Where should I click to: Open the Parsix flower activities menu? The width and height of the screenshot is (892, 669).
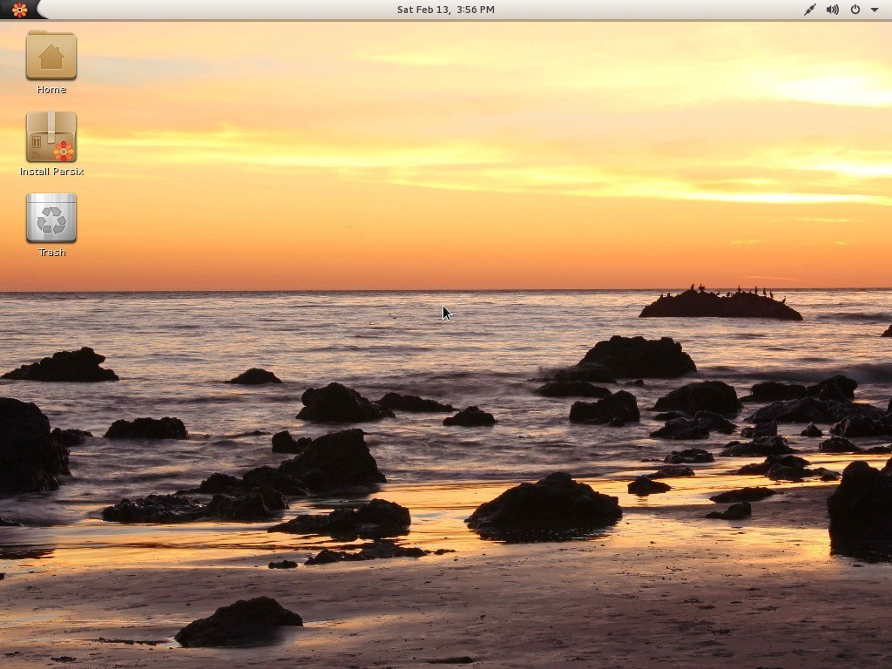[x=19, y=10]
